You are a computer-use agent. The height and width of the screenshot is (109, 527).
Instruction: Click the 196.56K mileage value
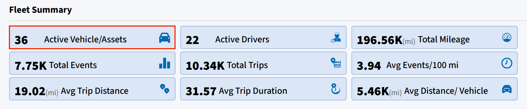coord(380,40)
